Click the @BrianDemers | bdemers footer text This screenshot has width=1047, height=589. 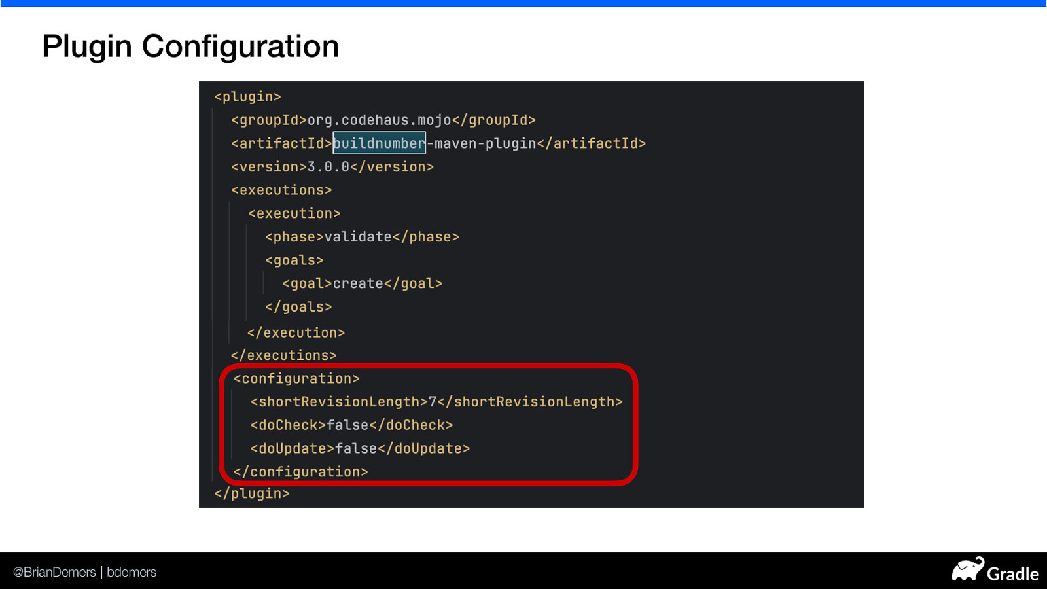coord(85,572)
